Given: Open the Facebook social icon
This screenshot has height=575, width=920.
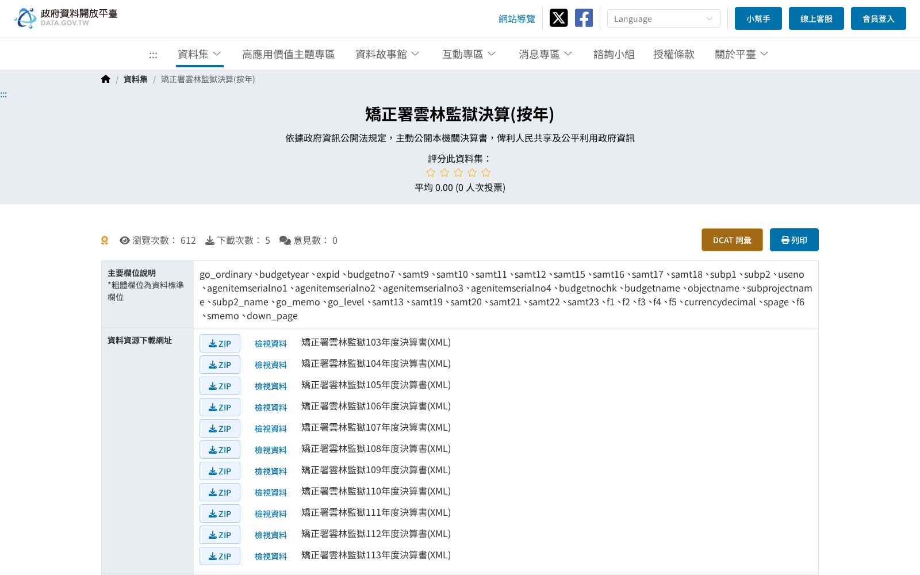Looking at the screenshot, I should point(584,18).
